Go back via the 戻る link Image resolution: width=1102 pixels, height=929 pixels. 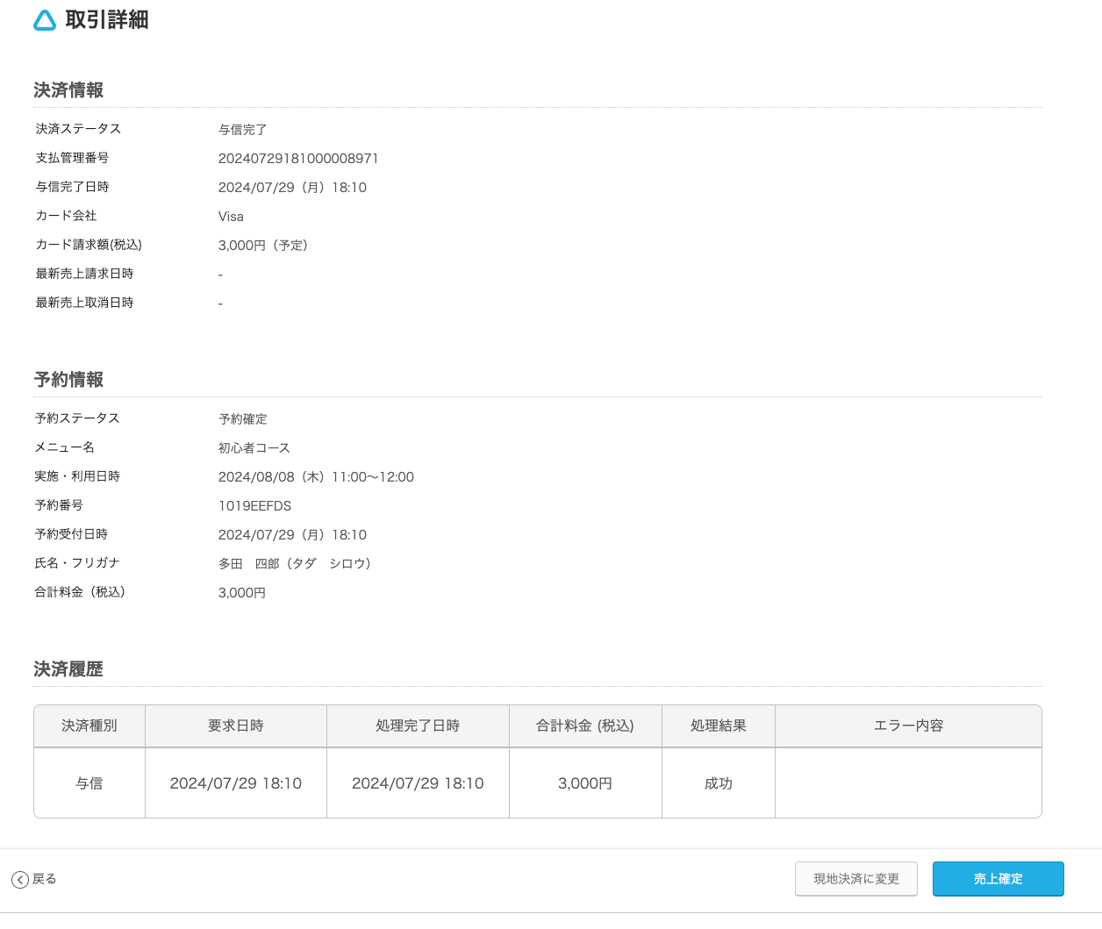pyautogui.click(x=45, y=879)
